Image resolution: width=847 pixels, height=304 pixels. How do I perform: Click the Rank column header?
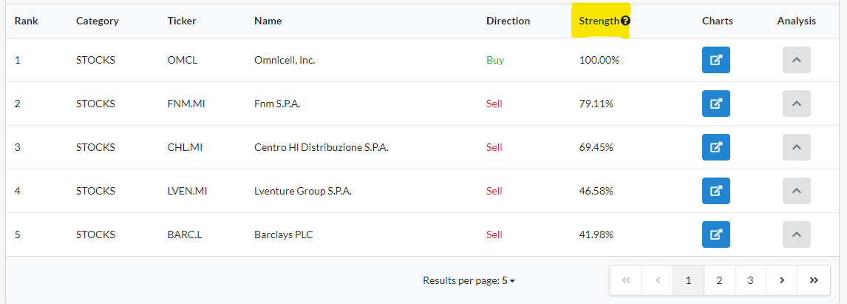(26, 21)
